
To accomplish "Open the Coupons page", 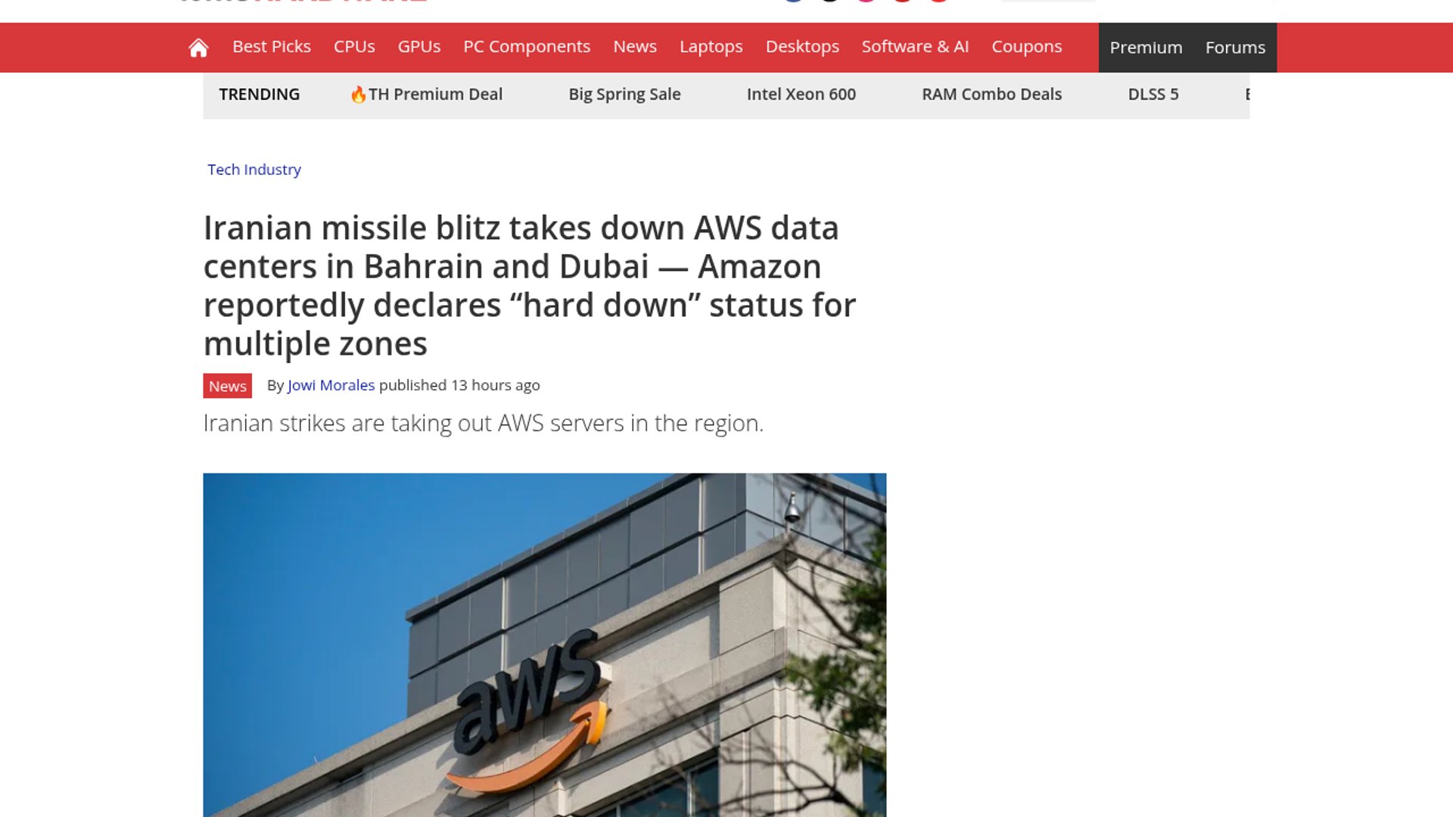I will click(x=1027, y=47).
